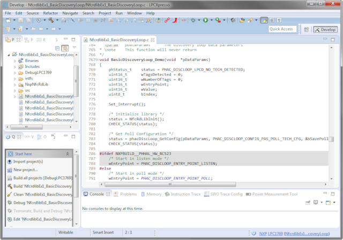Screen dimensions: 343x240
Task: Click the Open Perspective icon
Action: 306,29
